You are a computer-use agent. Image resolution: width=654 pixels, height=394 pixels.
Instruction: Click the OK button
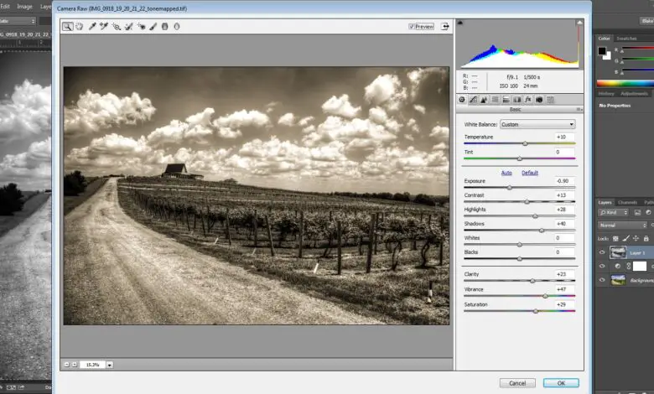coord(560,382)
